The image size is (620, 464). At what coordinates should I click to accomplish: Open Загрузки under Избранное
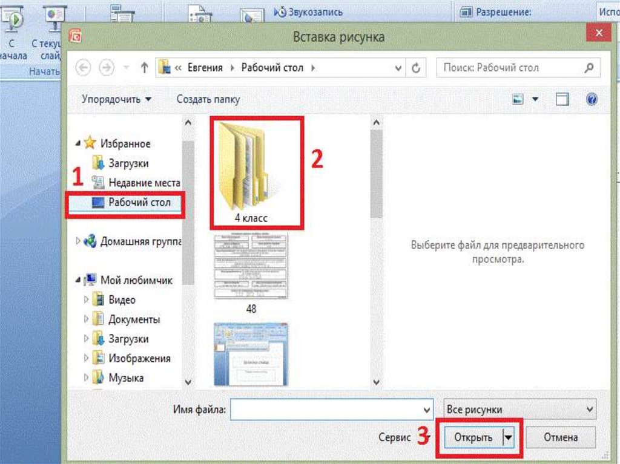[x=128, y=163]
